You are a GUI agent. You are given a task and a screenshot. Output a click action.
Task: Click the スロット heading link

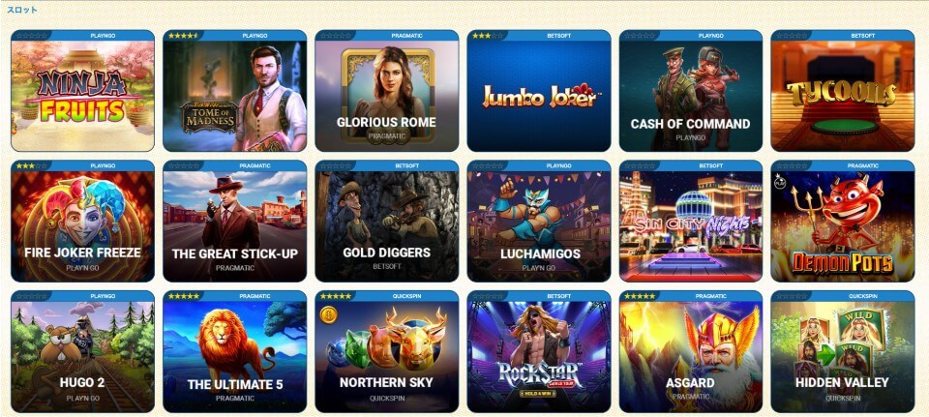pos(22,10)
